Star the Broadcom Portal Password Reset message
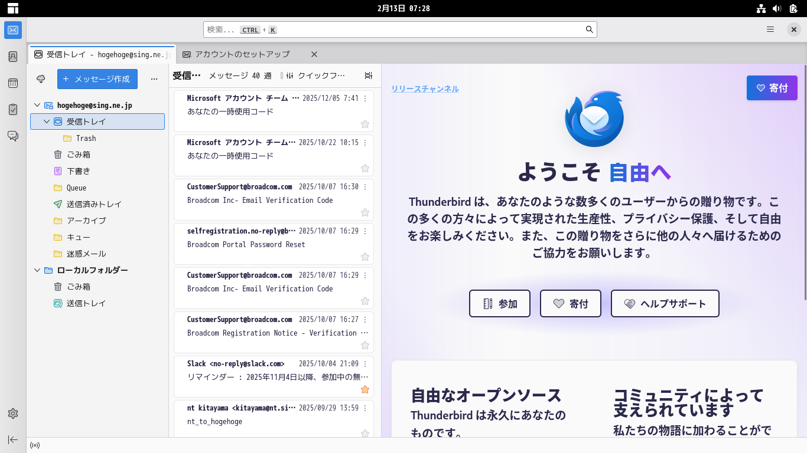807x453 pixels. (x=365, y=257)
